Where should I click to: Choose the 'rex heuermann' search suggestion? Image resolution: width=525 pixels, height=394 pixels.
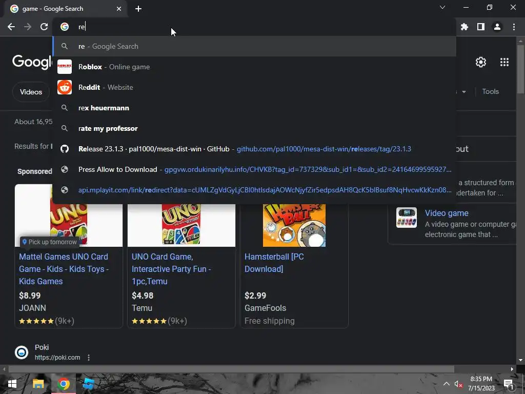coord(254,108)
